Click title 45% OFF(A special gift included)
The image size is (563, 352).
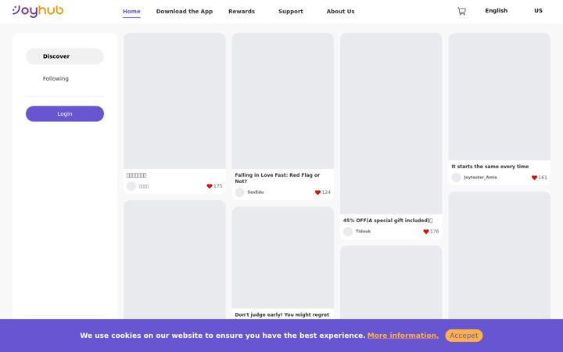pos(388,221)
